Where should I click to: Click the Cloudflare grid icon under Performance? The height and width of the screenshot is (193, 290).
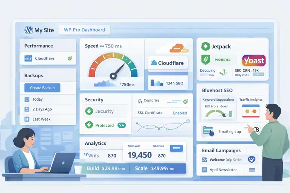(x=28, y=58)
